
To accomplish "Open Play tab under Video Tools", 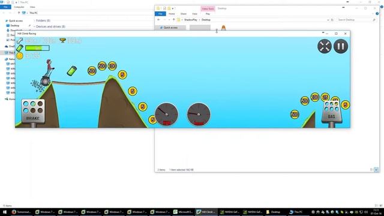I will [208, 14].
